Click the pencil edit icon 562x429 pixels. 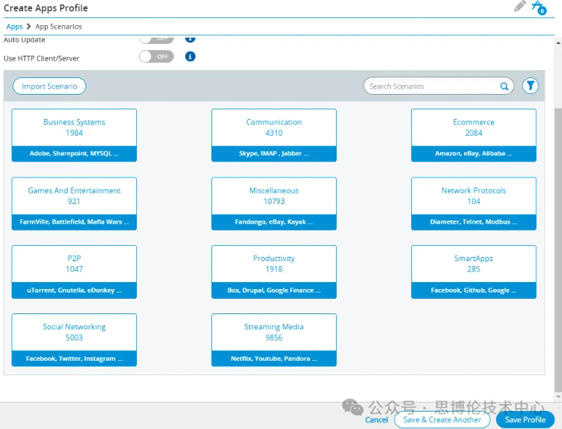point(520,6)
